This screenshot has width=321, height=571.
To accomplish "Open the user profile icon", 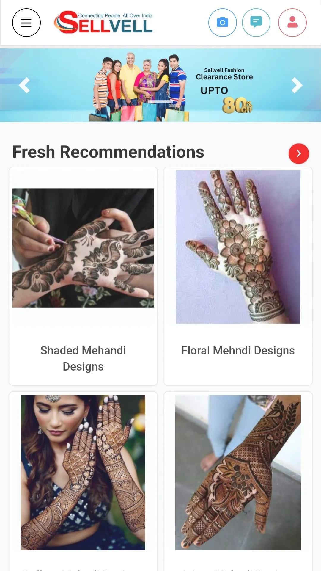I will (292, 23).
